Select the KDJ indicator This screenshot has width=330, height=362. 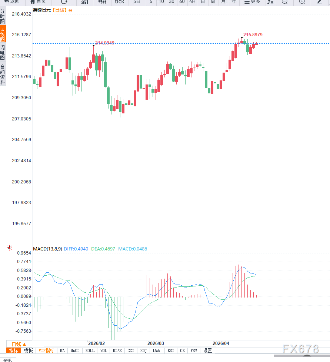pyautogui.click(x=143, y=351)
